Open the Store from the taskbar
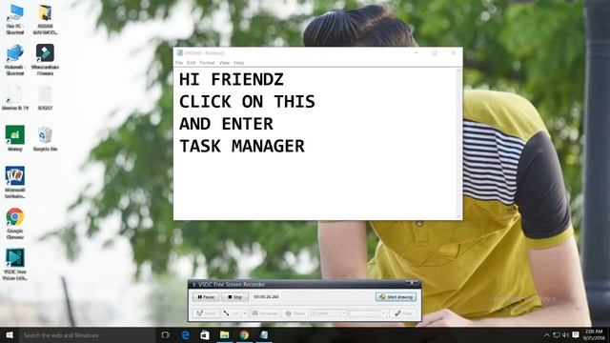 click(205, 334)
